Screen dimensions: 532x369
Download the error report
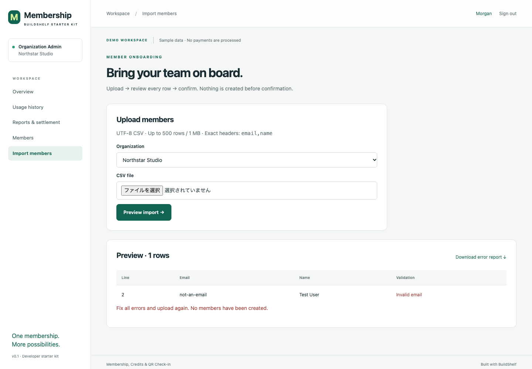[481, 257]
